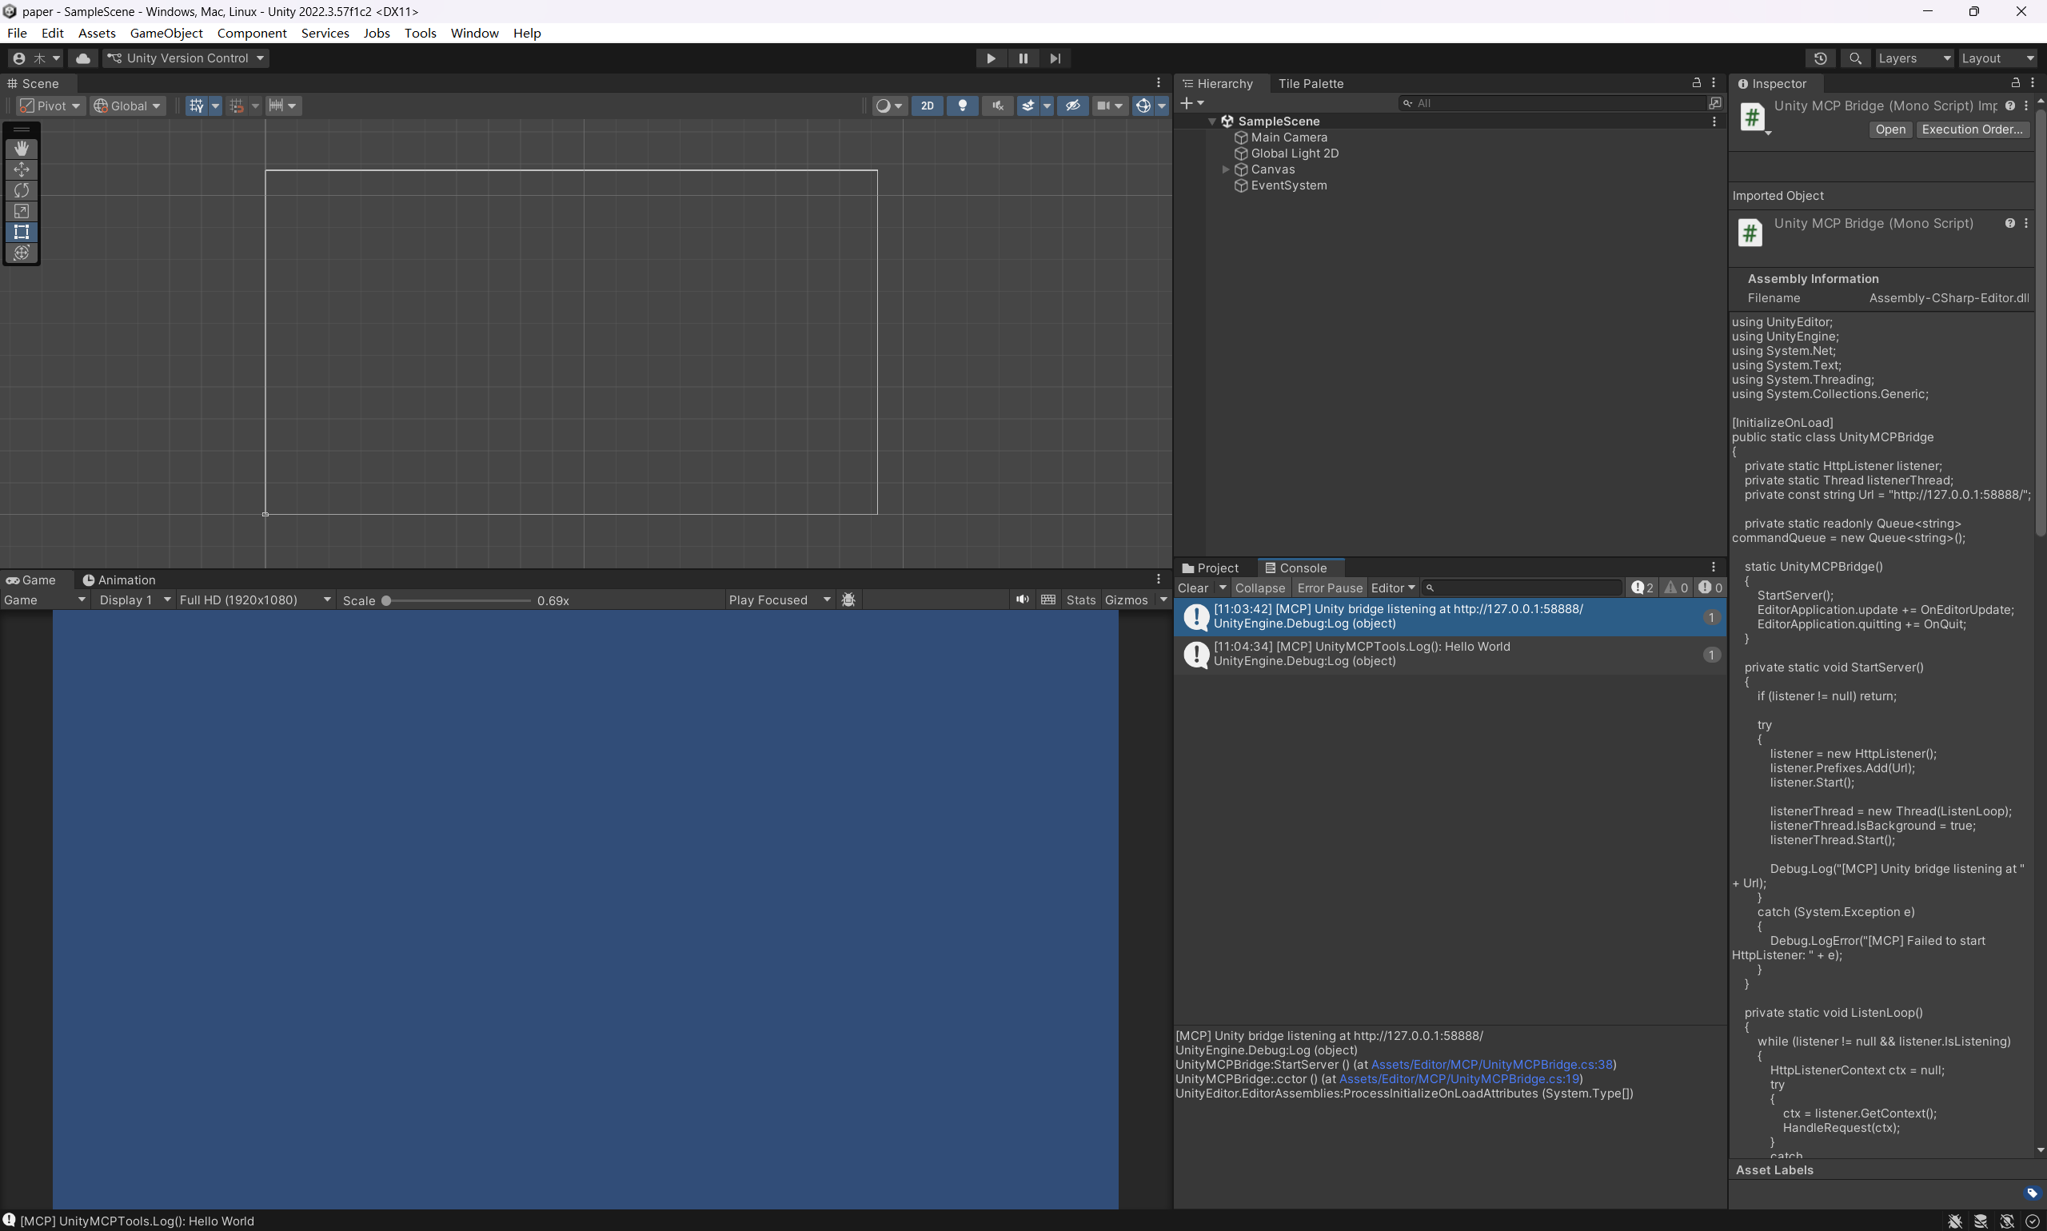Toggle scene lighting lightbulb icon
The width and height of the screenshot is (2047, 1231).
click(963, 106)
